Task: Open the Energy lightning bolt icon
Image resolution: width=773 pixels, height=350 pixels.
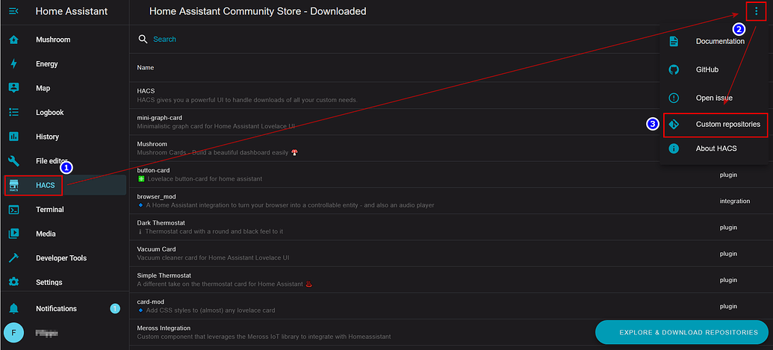Action: [x=13, y=64]
